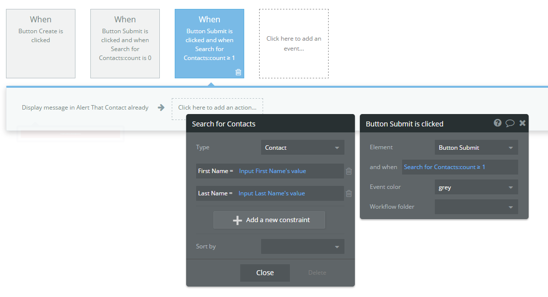Close the Search for Contacts popup

click(x=265, y=273)
